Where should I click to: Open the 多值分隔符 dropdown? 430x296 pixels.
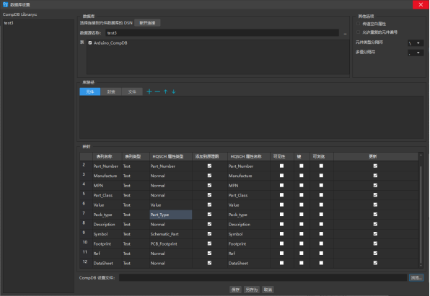tap(416, 53)
